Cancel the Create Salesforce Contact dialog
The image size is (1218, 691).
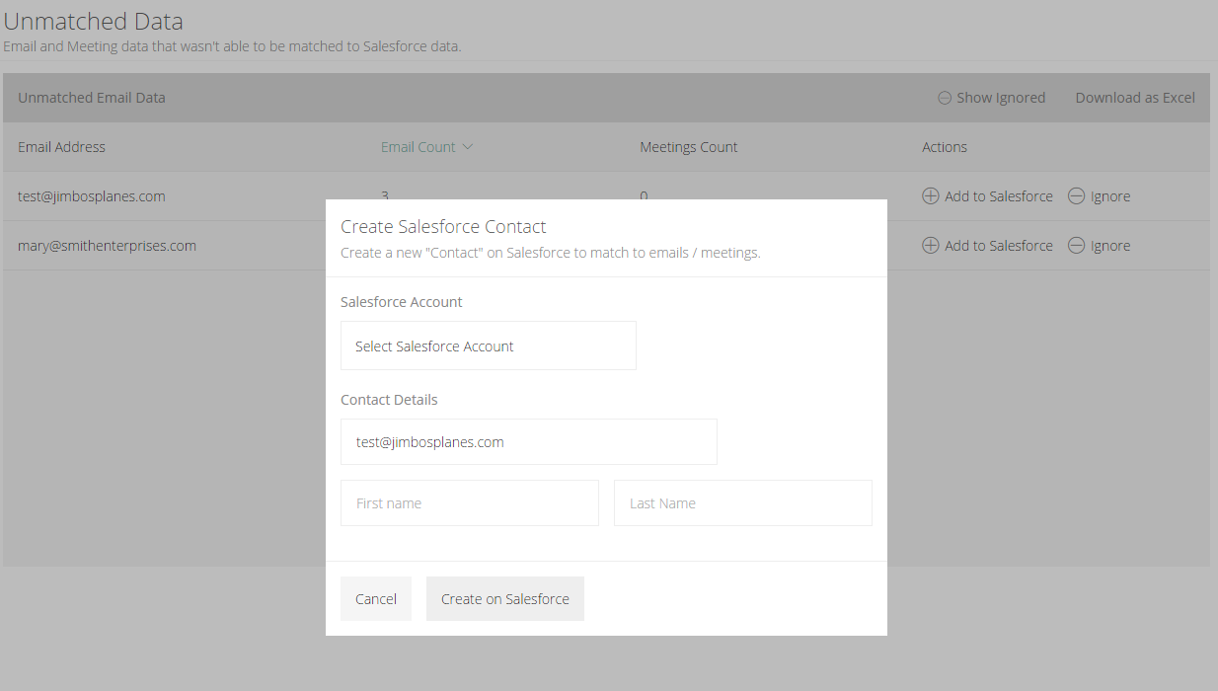(376, 599)
